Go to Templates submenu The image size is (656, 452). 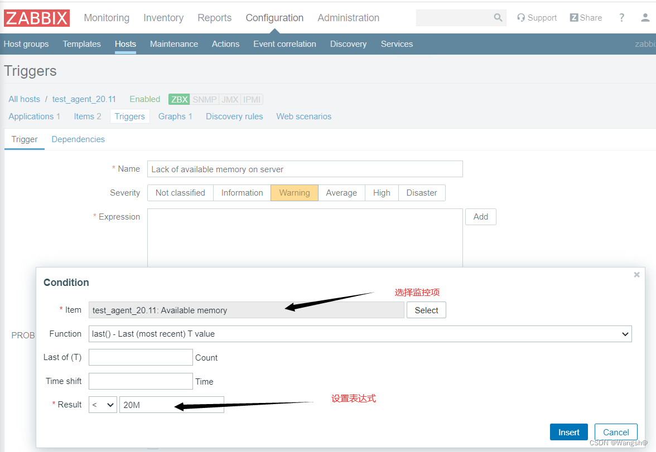click(x=81, y=44)
